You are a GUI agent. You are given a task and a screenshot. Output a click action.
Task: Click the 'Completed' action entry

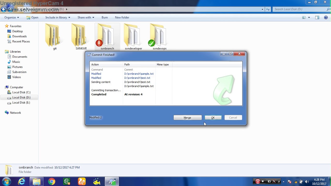[x=99, y=94]
